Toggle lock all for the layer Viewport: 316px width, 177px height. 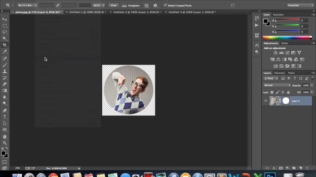coord(288,92)
